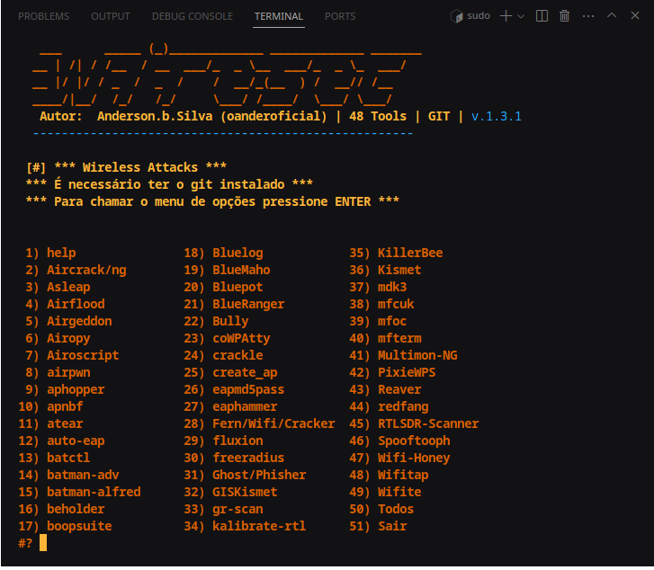654x570 pixels.
Task: Click option '20) Bluepot'
Action: (x=223, y=287)
